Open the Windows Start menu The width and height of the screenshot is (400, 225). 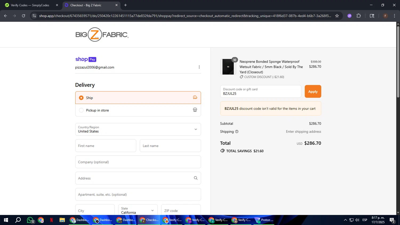point(6,220)
